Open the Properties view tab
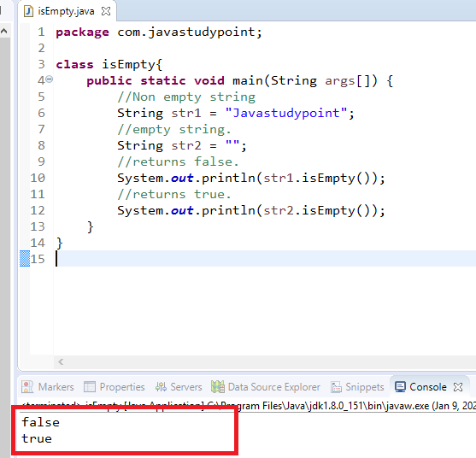 [115, 387]
